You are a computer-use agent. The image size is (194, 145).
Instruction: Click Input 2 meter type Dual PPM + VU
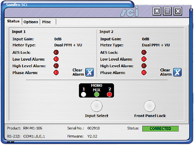tap(156, 45)
